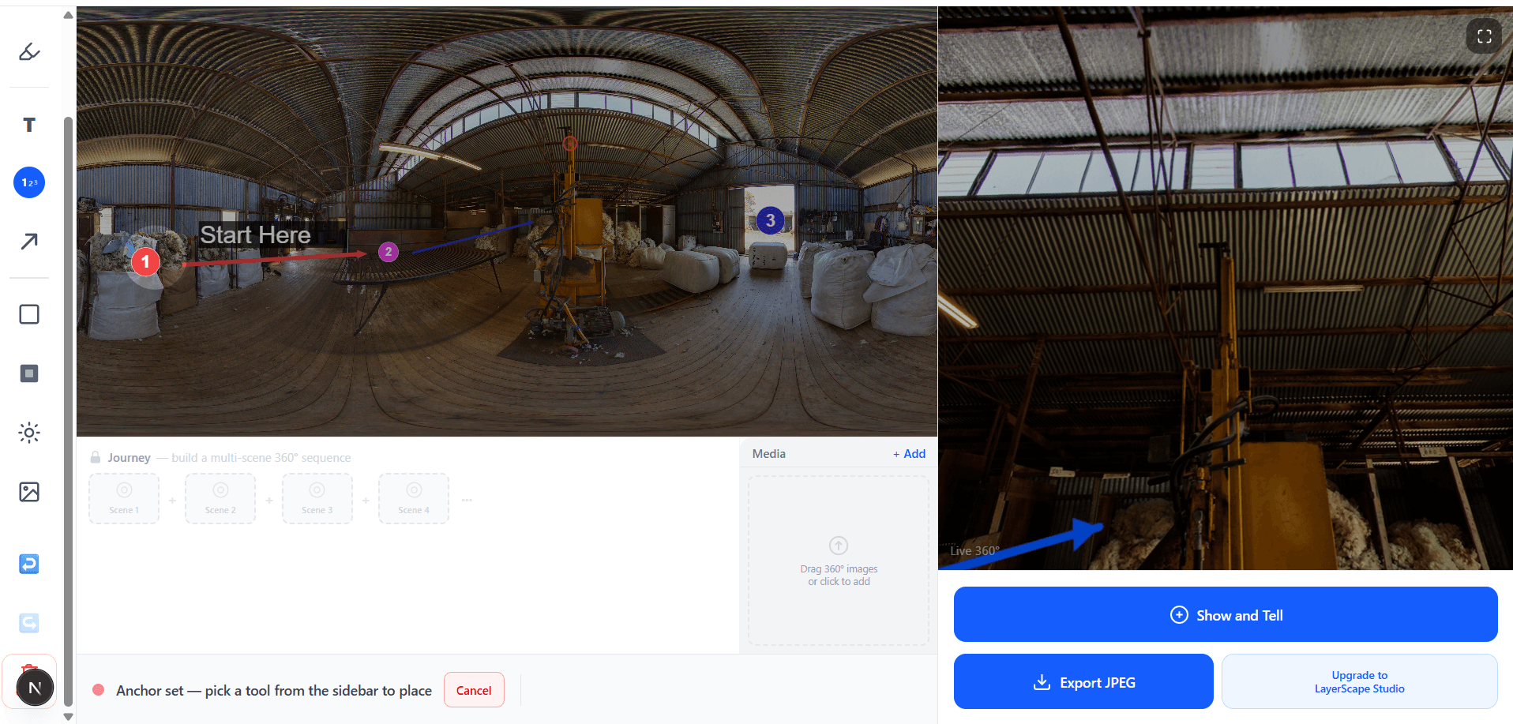Cancel the anchor placement
Image resolution: width=1513 pixels, height=724 pixels.
pos(473,689)
